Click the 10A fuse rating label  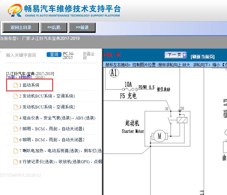coord(128,84)
